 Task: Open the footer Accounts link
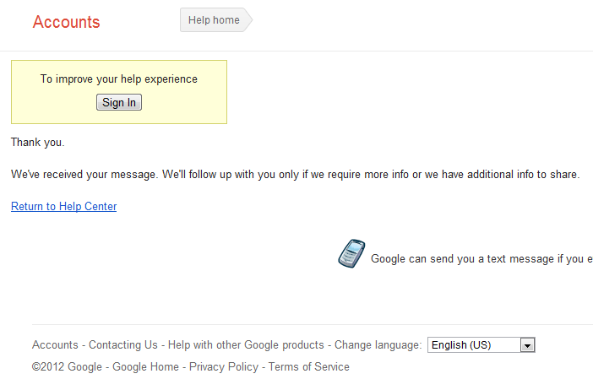[55, 344]
